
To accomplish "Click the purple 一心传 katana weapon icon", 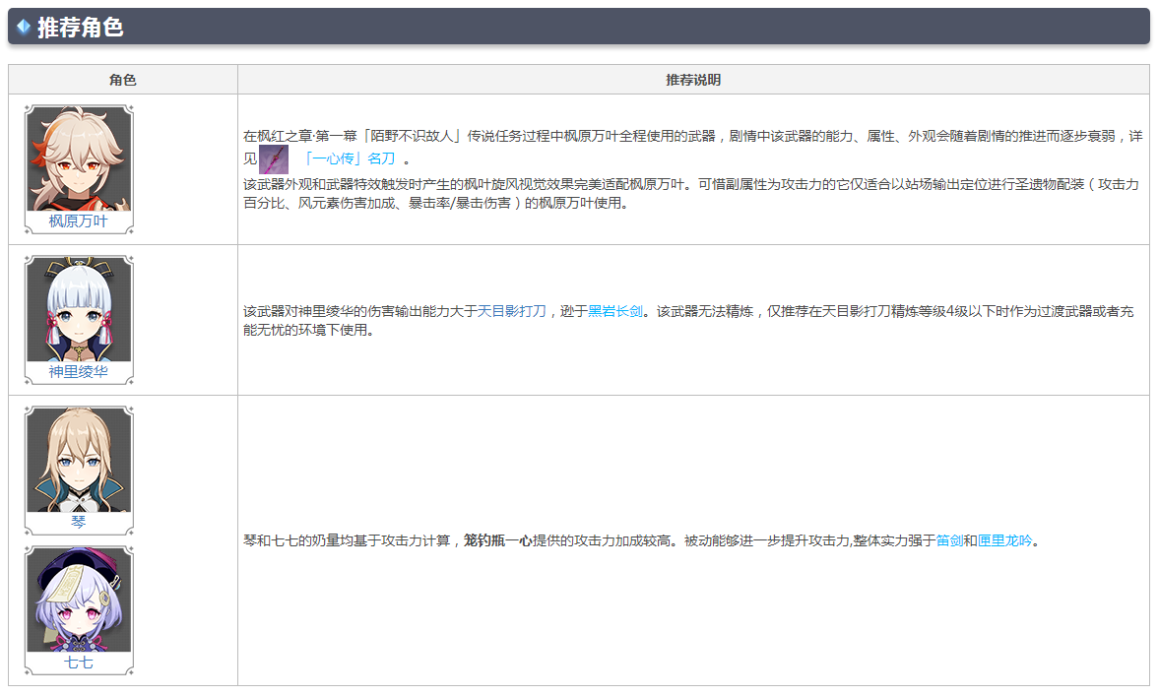I will pos(273,159).
